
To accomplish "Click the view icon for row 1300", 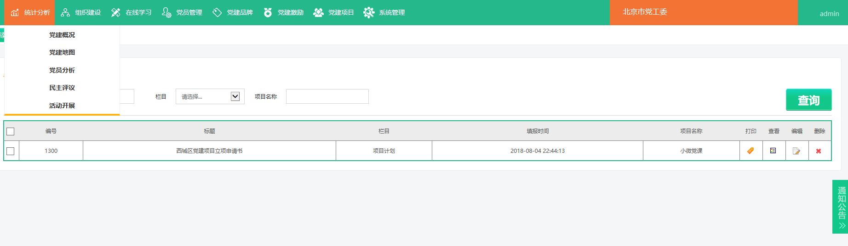I will pos(773,151).
